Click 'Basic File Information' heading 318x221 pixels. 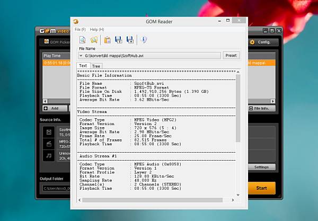(104, 75)
